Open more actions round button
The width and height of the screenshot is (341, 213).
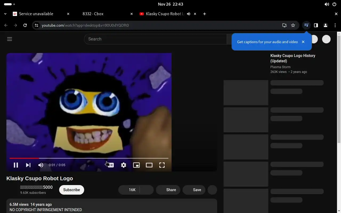coord(212,190)
